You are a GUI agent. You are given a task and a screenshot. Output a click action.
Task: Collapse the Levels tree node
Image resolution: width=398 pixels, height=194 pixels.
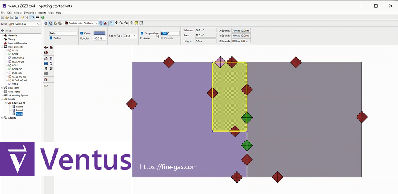pyautogui.click(x=2, y=99)
